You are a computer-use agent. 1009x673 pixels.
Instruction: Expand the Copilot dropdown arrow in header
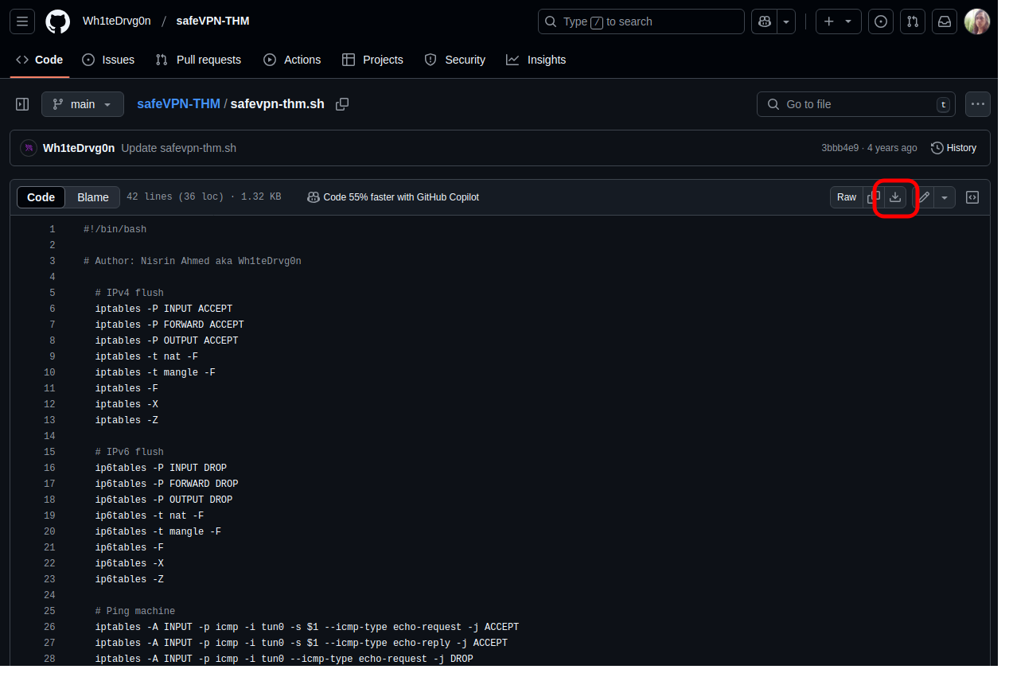click(x=786, y=21)
